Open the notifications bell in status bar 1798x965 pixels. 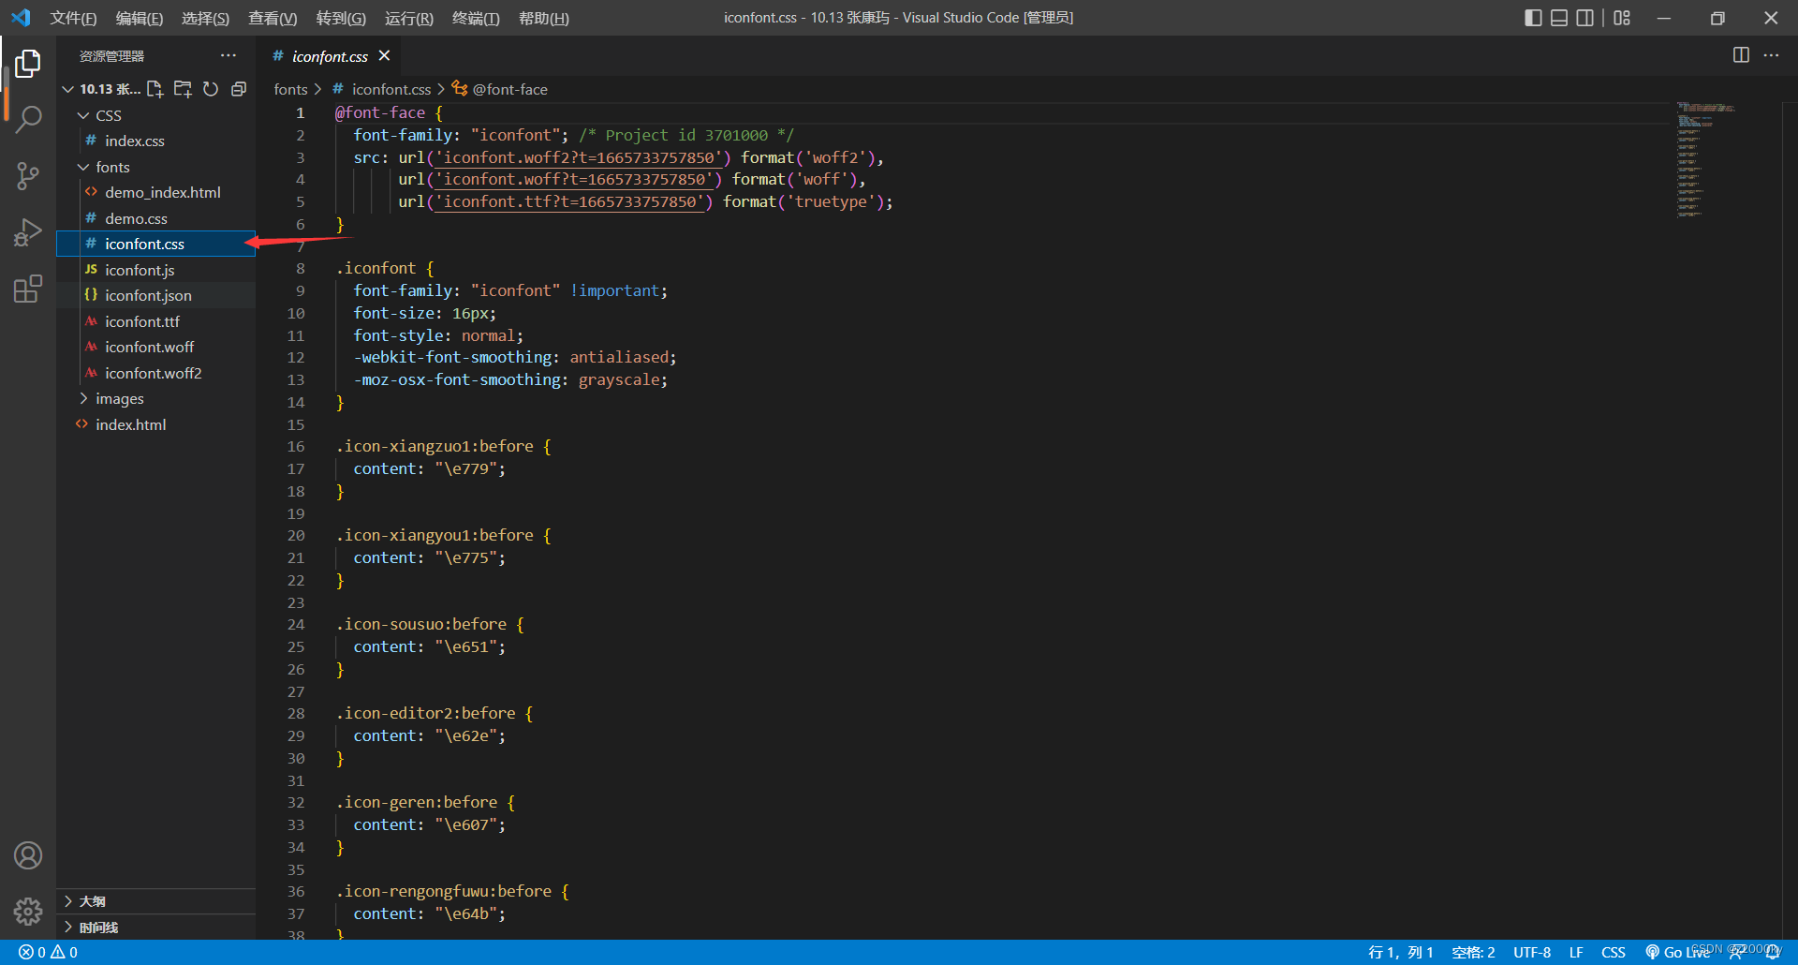1773,952
